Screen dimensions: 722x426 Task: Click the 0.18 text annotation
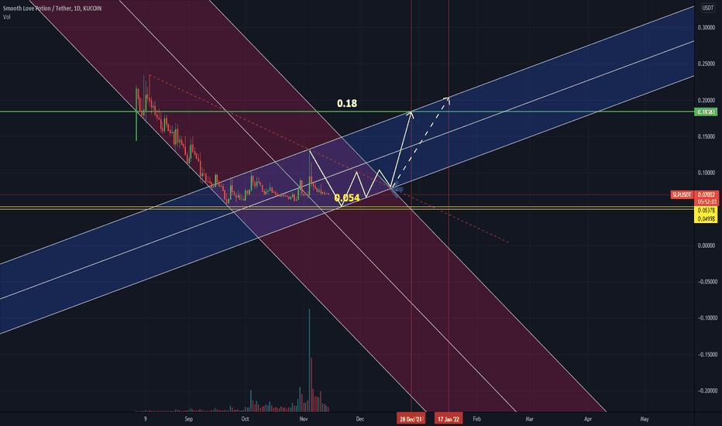coord(347,104)
